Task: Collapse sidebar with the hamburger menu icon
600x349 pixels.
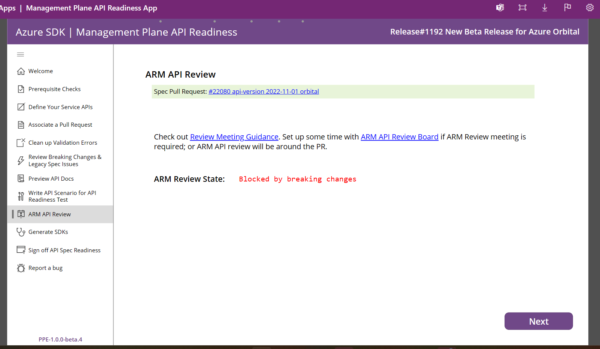Action: pyautogui.click(x=21, y=54)
